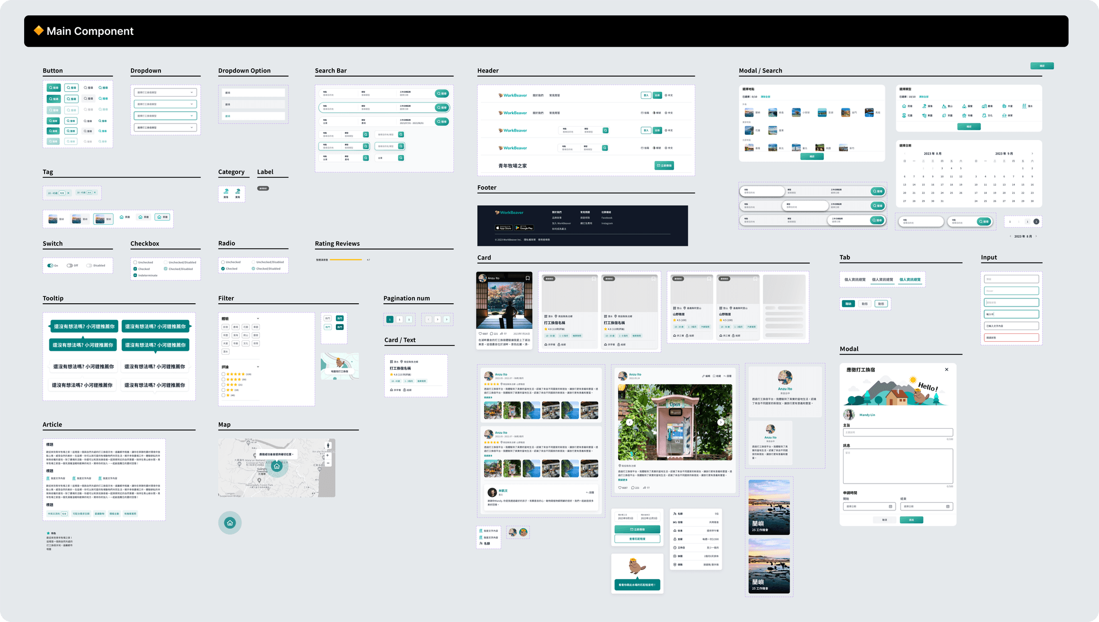This screenshot has height=622, width=1099.
Task: Select the Unchecked radio button in Radio section
Action: pyautogui.click(x=223, y=262)
